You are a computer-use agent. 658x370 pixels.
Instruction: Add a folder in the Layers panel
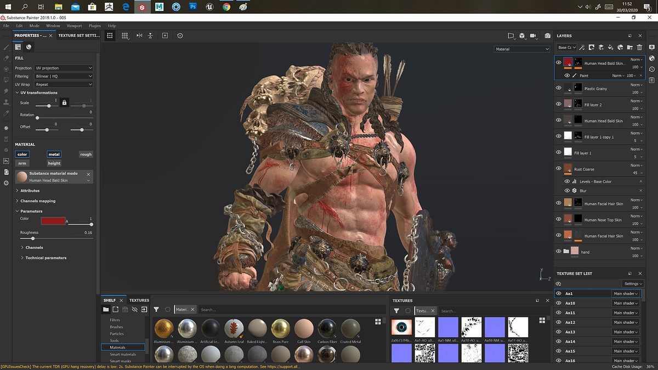(630, 48)
